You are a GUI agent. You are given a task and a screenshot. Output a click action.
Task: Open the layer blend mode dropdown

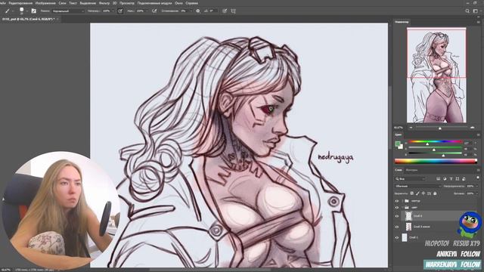[418, 187]
